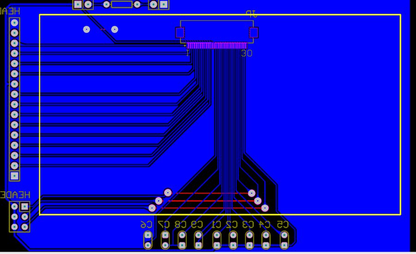The height and width of the screenshot is (254, 416).
Task: Select the resistor body at top edge
Action: point(122,4)
